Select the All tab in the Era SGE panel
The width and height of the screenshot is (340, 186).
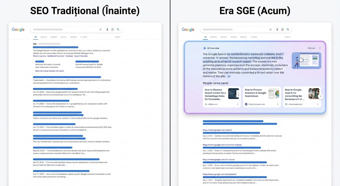coord(206,37)
